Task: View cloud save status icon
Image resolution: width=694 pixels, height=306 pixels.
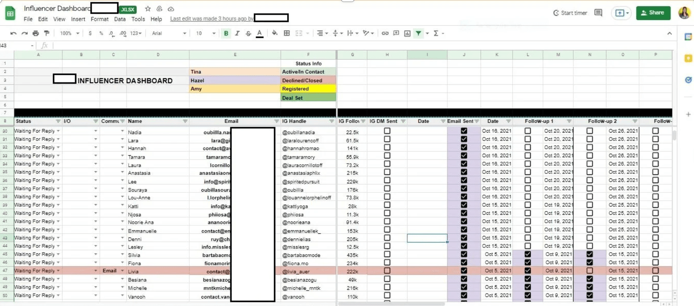Action: tap(171, 9)
